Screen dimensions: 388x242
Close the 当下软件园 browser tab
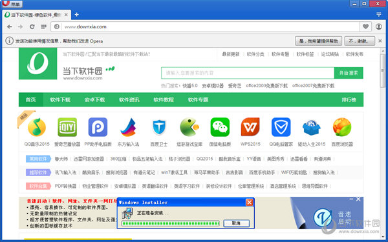click(66, 15)
